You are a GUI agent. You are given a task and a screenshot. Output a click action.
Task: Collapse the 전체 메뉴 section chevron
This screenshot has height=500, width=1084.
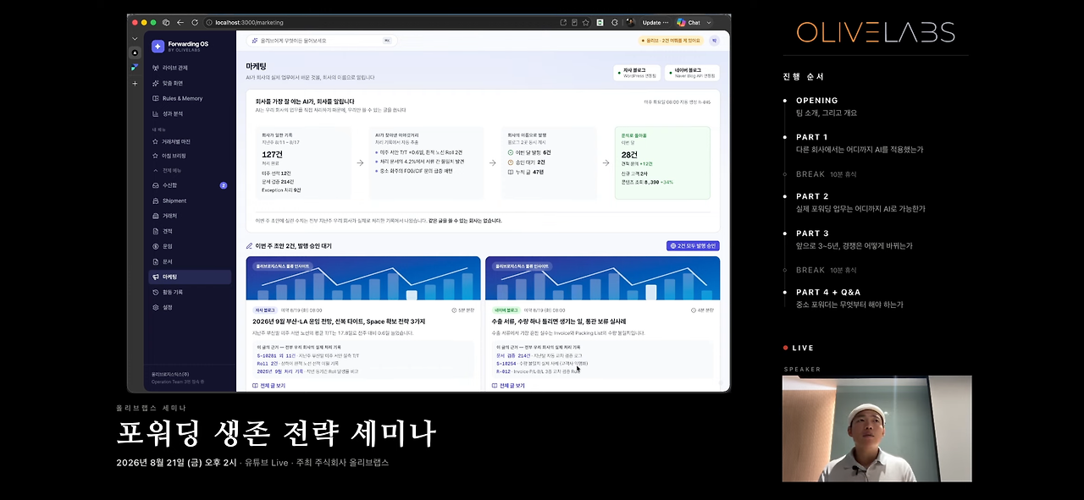pos(155,170)
